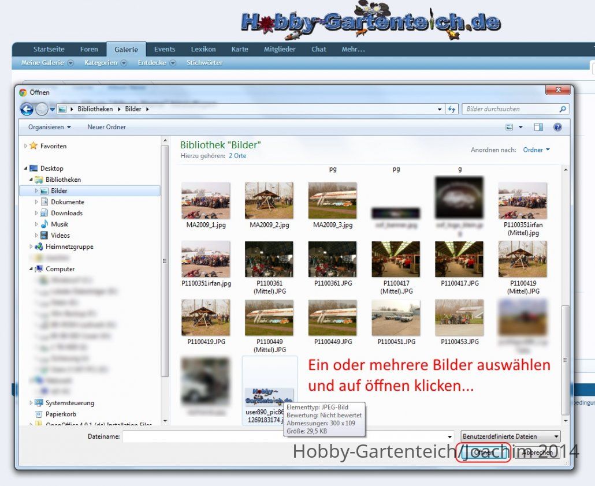
Task: Open the Mitglieder tab on the website
Action: tap(280, 49)
